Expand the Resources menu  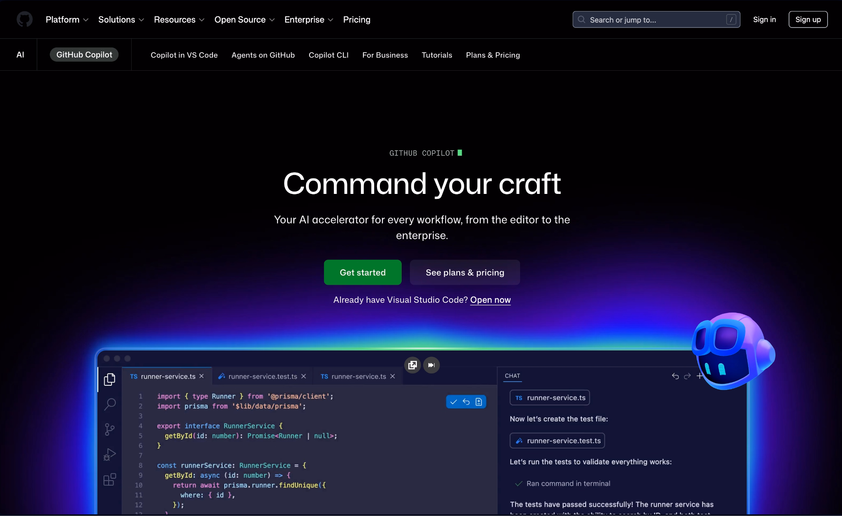tap(179, 20)
